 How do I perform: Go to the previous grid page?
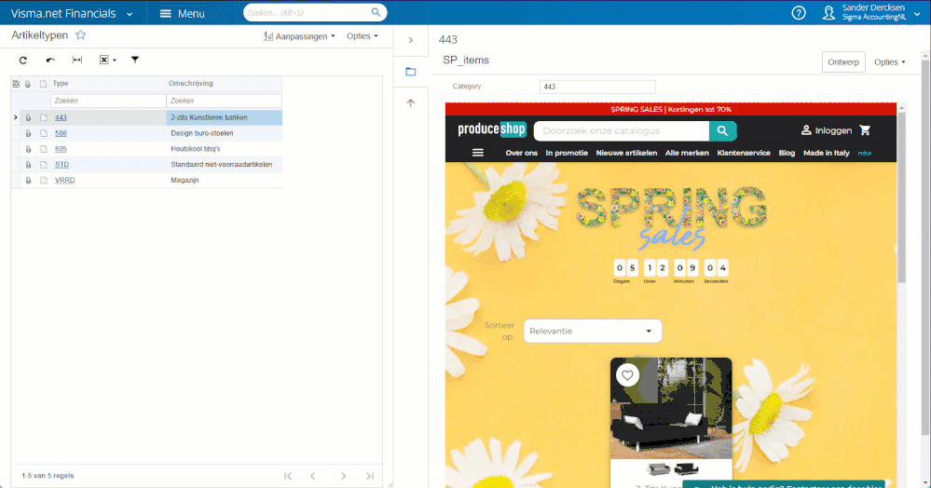tap(313, 476)
